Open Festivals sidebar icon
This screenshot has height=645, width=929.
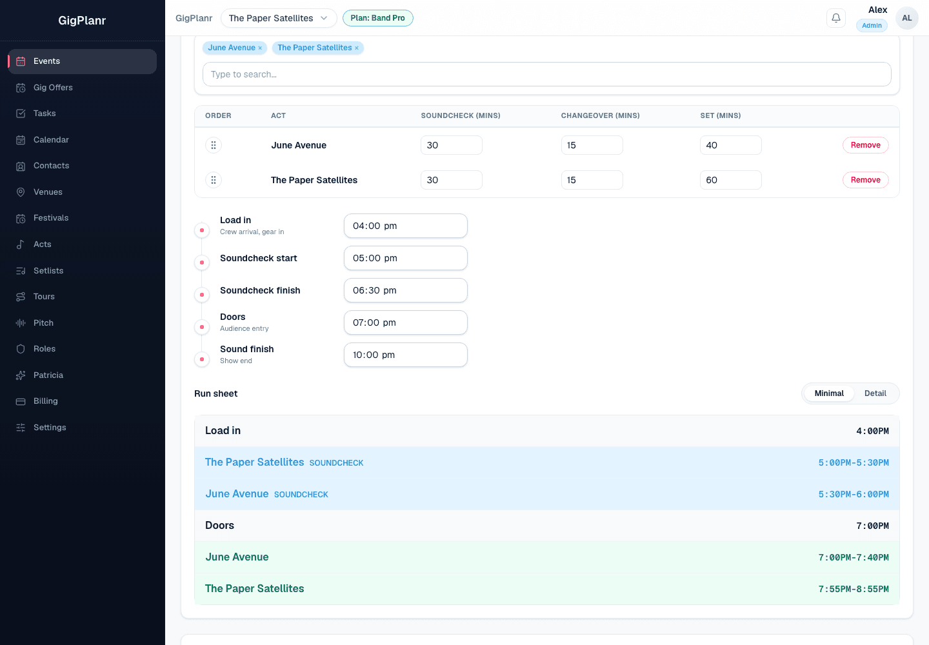(x=21, y=218)
